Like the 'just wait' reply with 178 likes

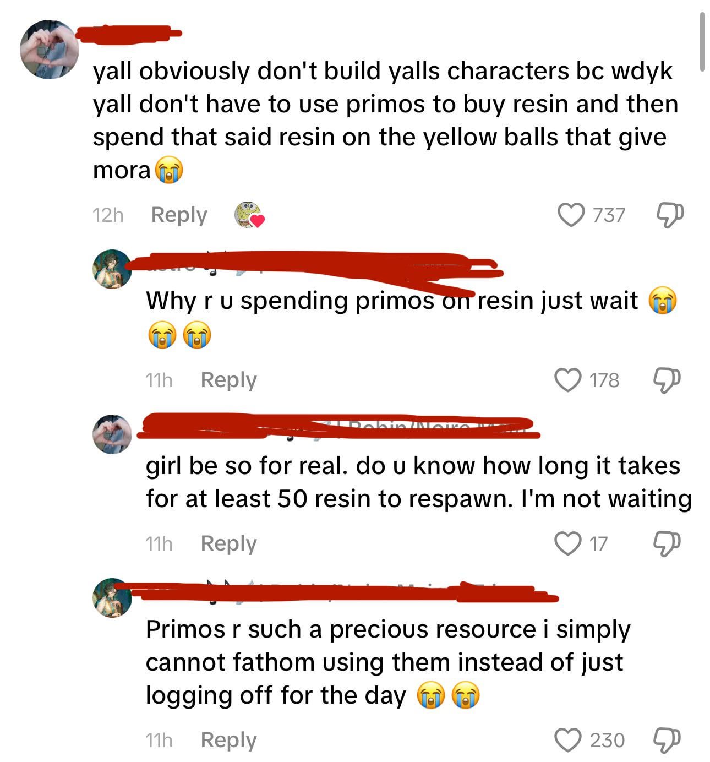click(x=567, y=380)
